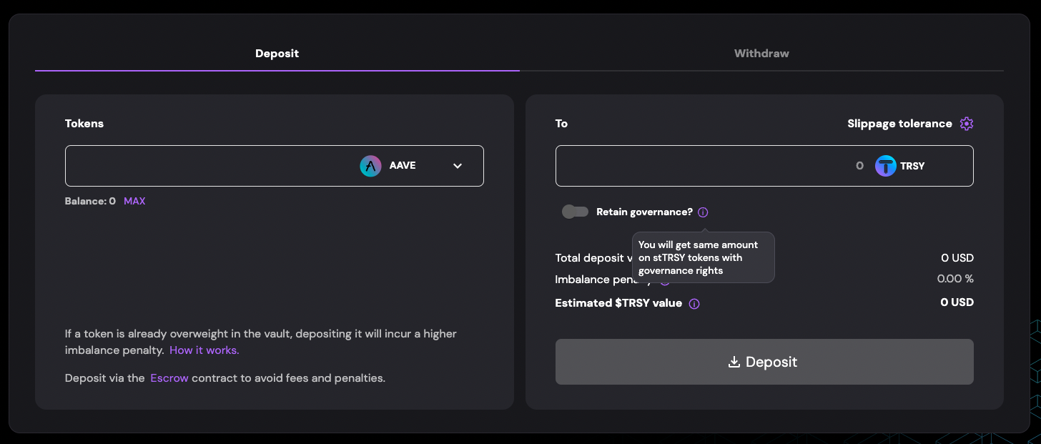Click info icon beside Estimated $TRSY value
This screenshot has height=444, width=1041.
click(694, 304)
